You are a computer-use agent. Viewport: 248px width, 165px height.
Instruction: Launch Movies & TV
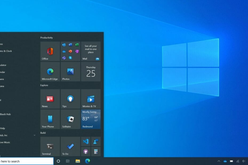[91, 99]
